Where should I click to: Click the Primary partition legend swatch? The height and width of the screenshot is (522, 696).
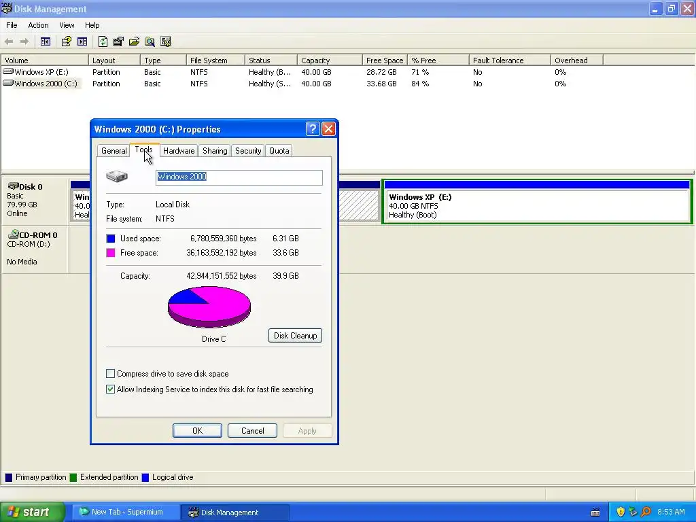(x=8, y=478)
